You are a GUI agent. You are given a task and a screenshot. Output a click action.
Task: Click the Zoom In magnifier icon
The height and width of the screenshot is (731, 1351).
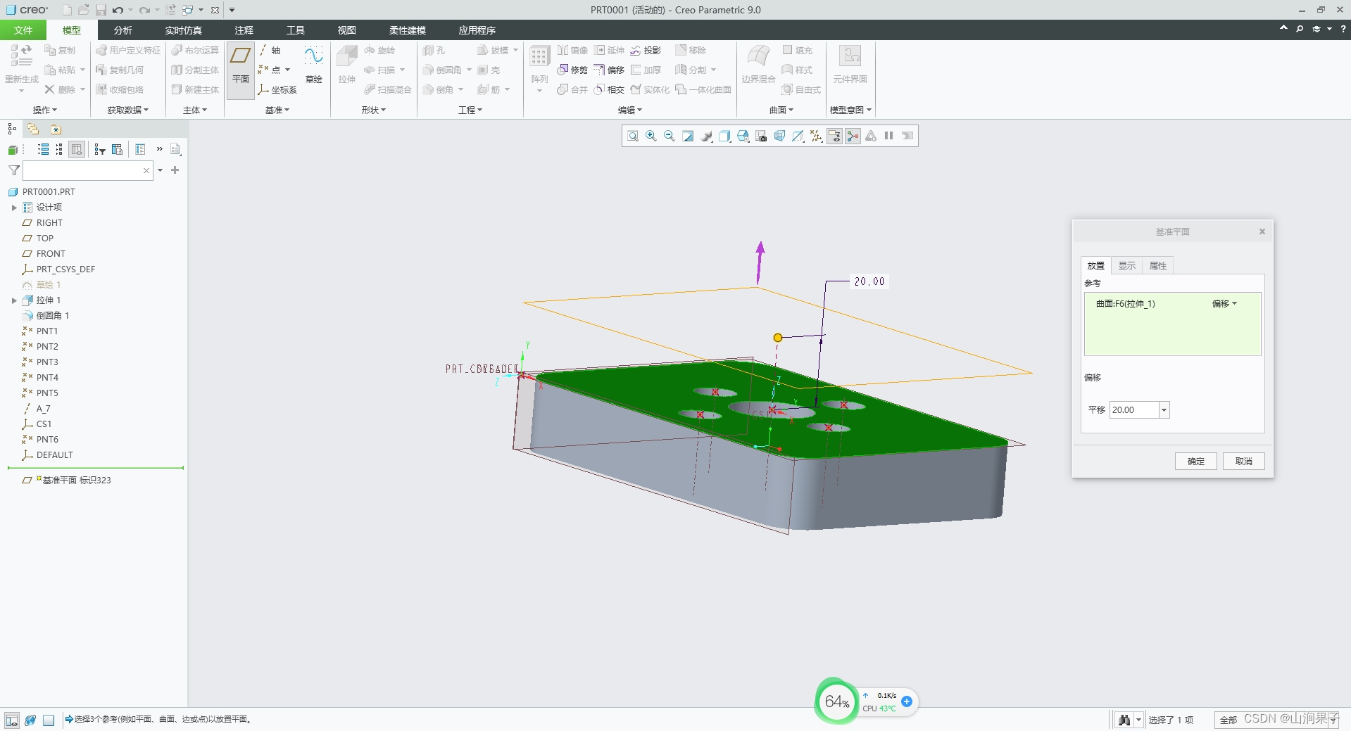651,136
